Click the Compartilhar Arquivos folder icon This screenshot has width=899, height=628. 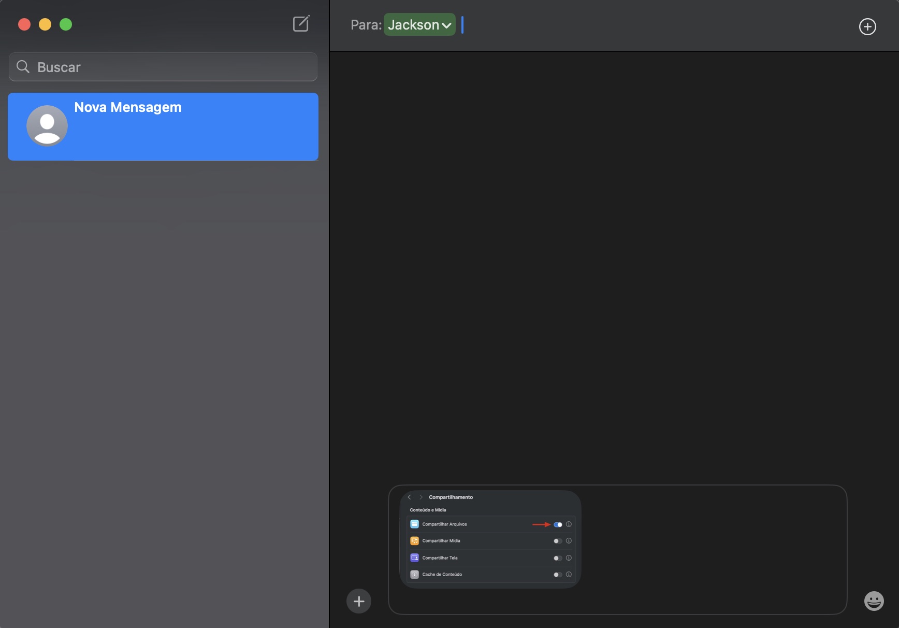414,524
